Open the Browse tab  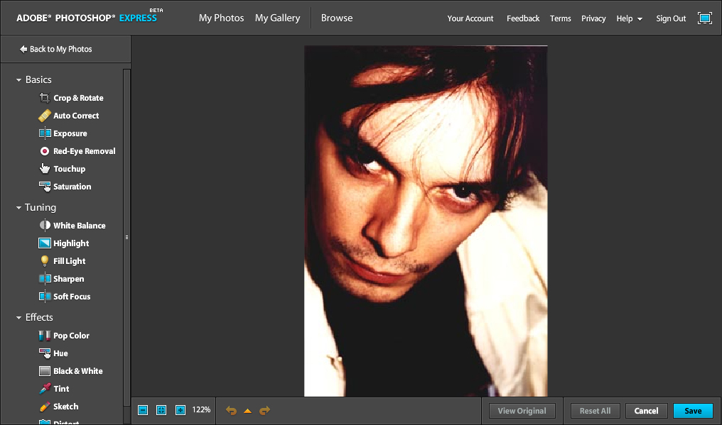[x=336, y=18]
